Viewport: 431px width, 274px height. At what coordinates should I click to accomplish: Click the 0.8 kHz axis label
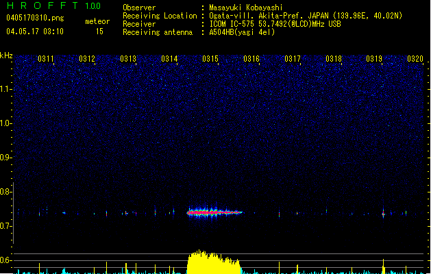tap(5, 192)
